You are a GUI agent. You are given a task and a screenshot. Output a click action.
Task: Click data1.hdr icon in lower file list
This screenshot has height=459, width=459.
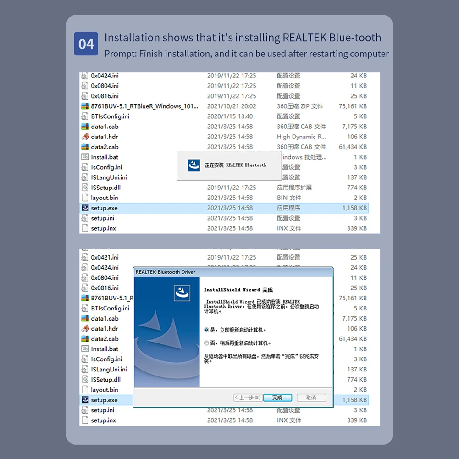coord(85,328)
